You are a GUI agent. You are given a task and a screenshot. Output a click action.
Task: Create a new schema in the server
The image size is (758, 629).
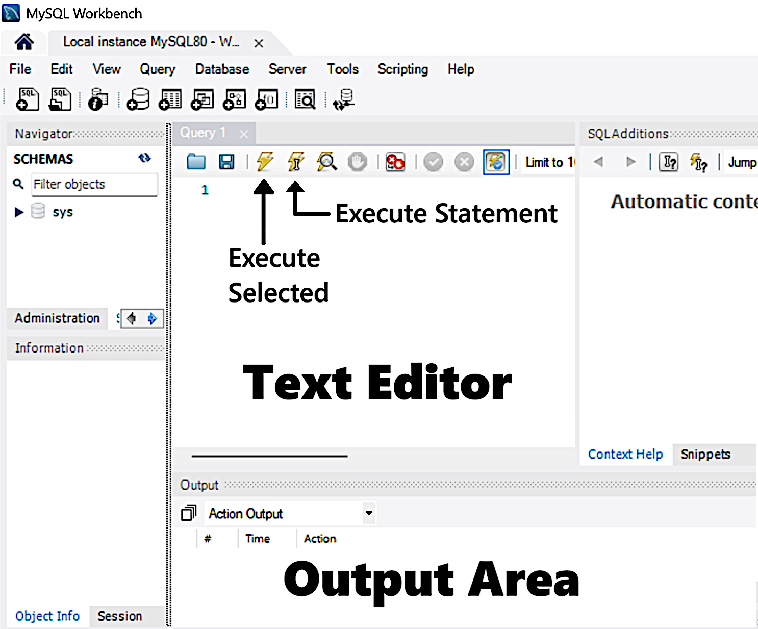pyautogui.click(x=138, y=99)
